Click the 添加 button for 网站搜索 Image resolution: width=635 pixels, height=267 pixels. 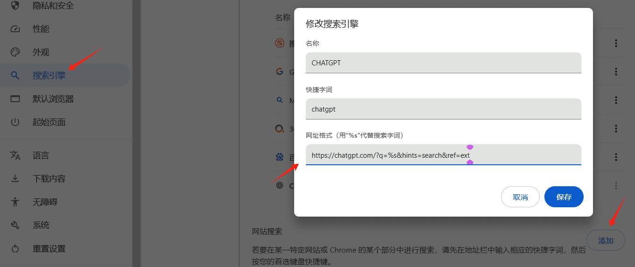pyautogui.click(x=606, y=241)
